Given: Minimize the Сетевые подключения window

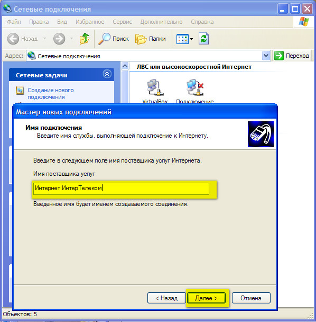Looking at the screenshot, I should [282, 9].
